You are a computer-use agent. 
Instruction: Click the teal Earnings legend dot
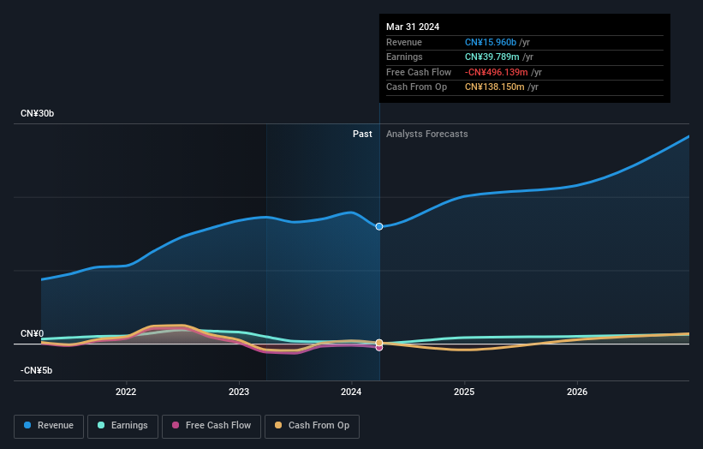click(101, 425)
